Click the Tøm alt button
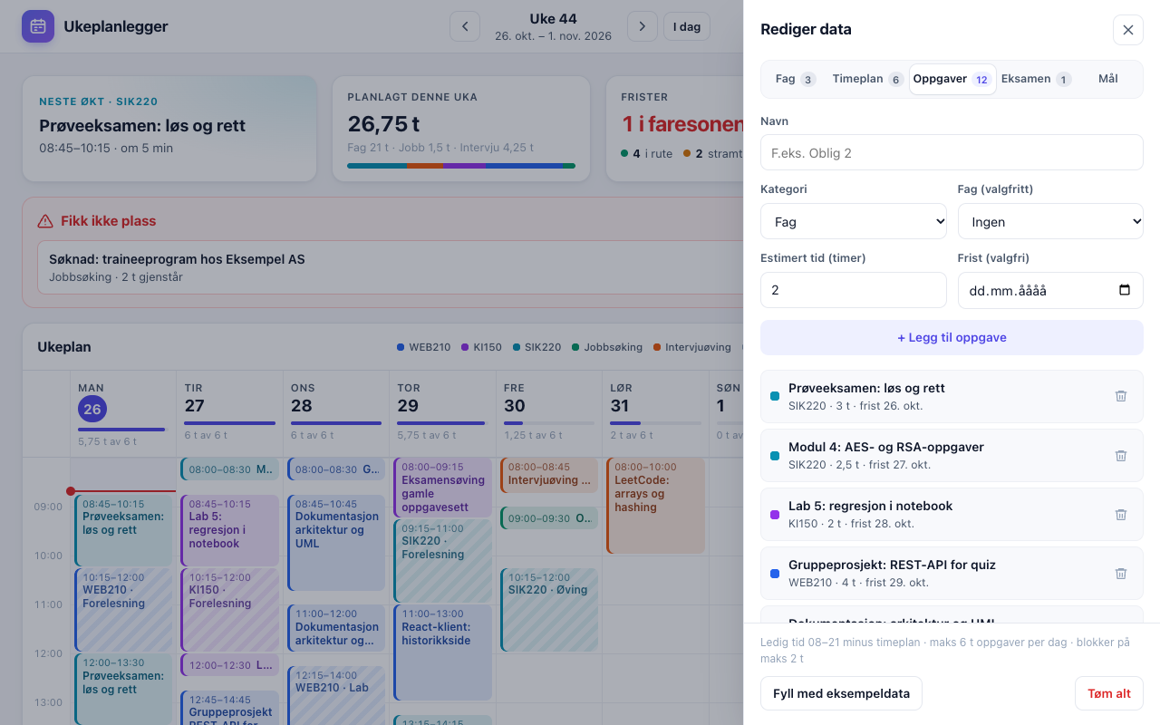Viewport: 1160px width, 725px height. pyautogui.click(x=1109, y=693)
